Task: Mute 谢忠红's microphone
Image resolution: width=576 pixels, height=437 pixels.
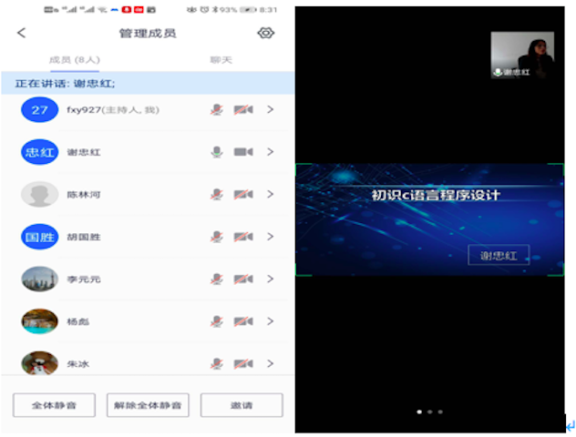Action: 216,152
